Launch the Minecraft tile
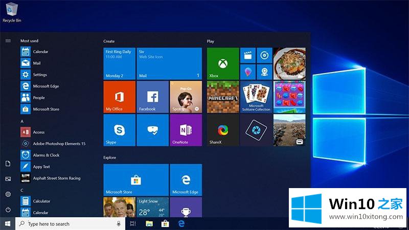 [223, 97]
